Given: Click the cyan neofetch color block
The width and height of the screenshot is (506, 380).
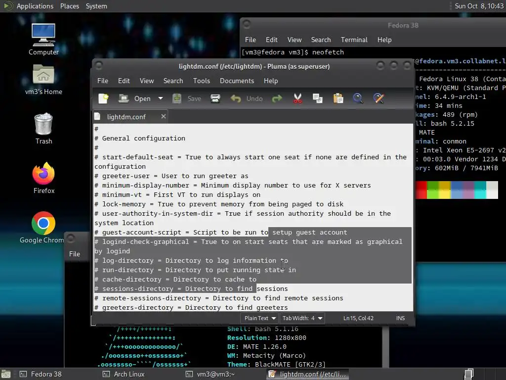Looking at the screenshot, I should pos(480,190).
